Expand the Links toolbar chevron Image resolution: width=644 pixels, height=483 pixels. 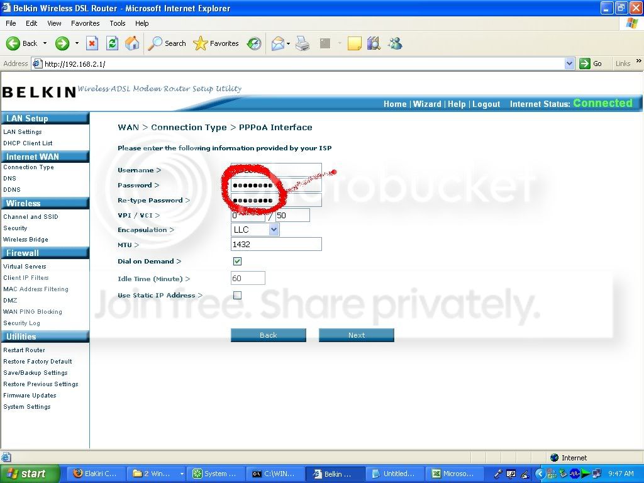(639, 61)
